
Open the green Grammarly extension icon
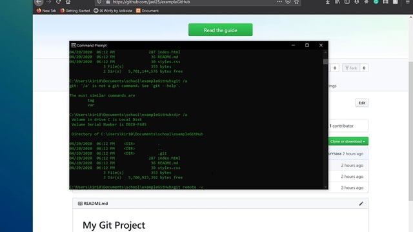(376, 2)
